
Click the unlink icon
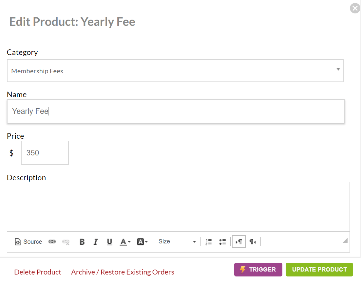point(66,242)
